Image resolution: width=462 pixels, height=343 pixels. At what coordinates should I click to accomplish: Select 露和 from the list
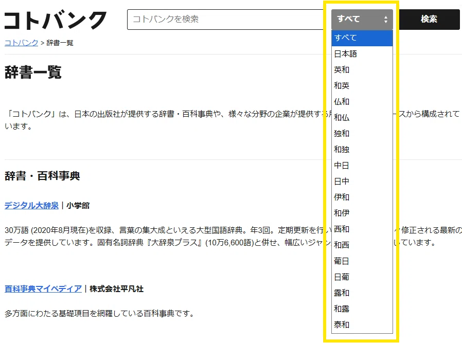tap(362, 293)
